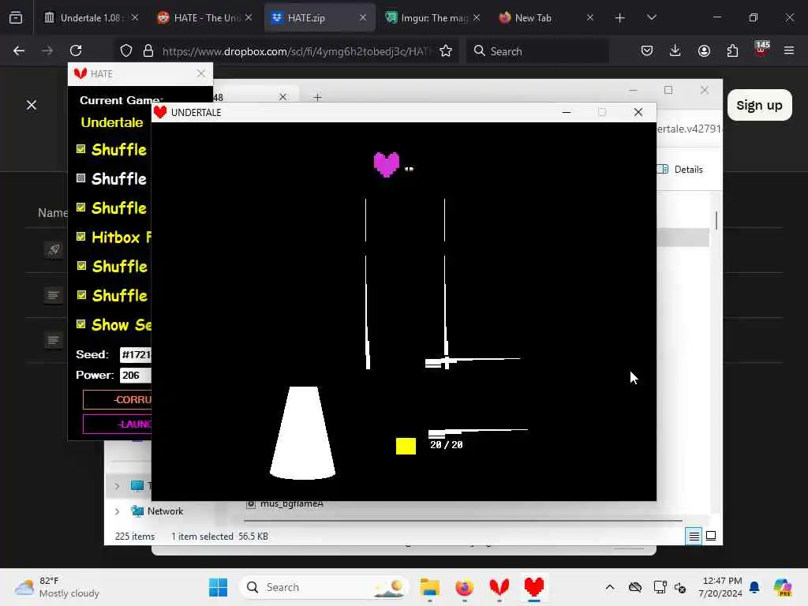Open the Copilot icon in the taskbar corner

point(783,587)
